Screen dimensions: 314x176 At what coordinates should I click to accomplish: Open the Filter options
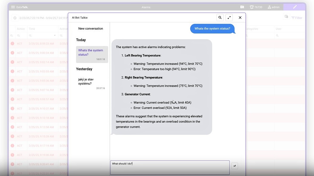pyautogui.click(x=297, y=18)
